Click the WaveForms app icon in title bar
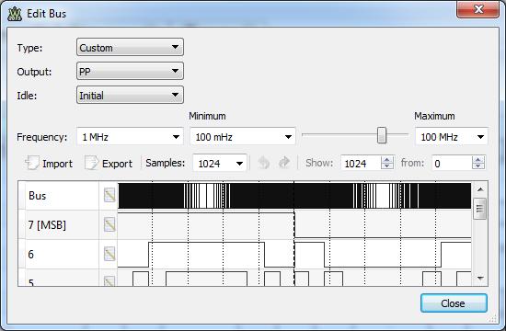This screenshot has height=331, width=506. click(15, 14)
